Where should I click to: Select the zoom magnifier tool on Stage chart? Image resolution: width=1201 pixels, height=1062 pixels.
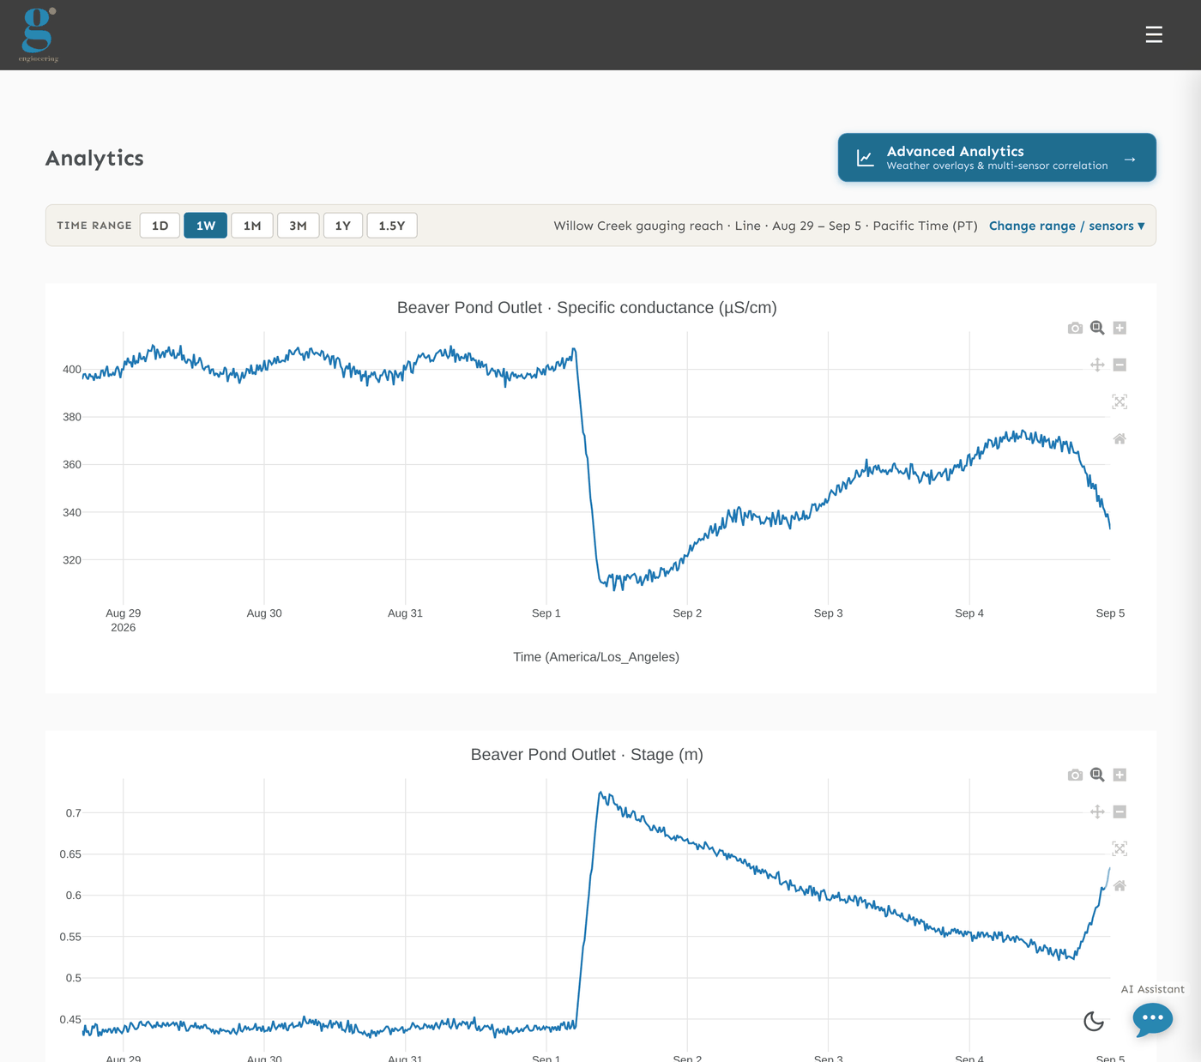tap(1097, 775)
